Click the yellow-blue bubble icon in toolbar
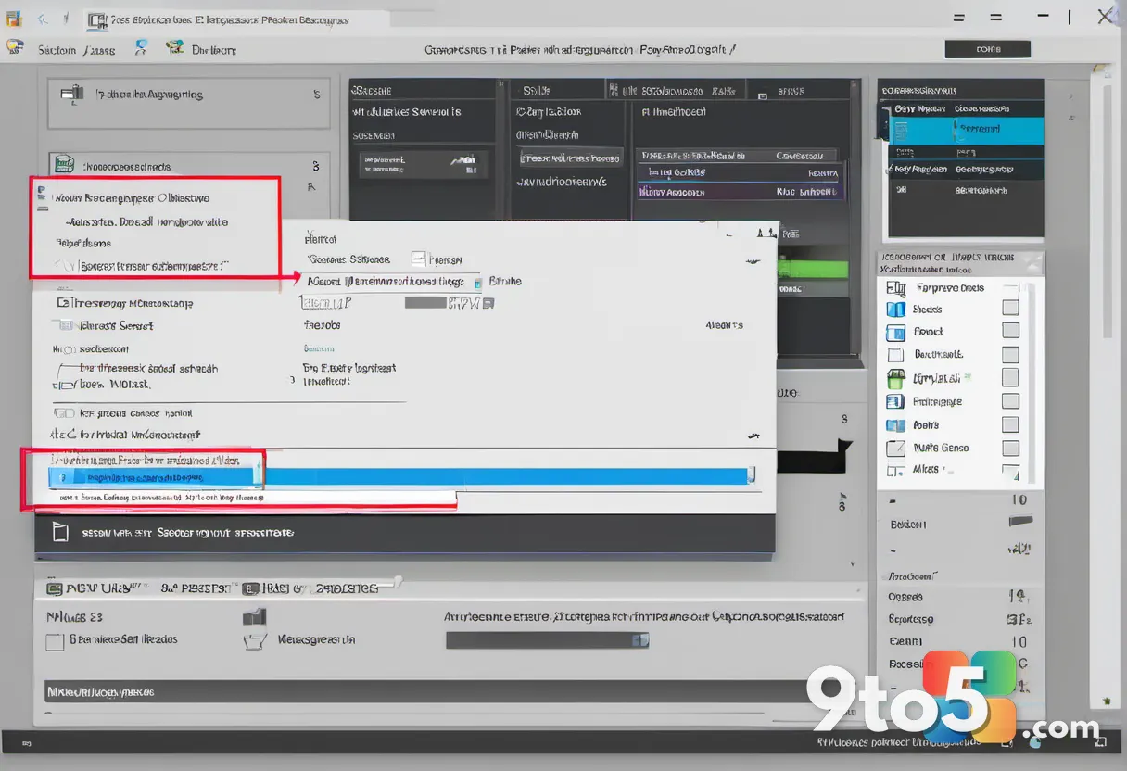The width and height of the screenshot is (1127, 771). tap(16, 47)
